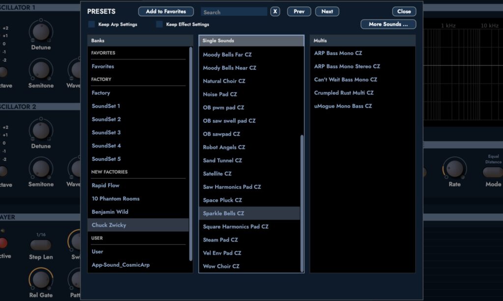Image resolution: width=503 pixels, height=301 pixels.
Task: Click Oscillator 2 Detune knob
Action: (41, 130)
